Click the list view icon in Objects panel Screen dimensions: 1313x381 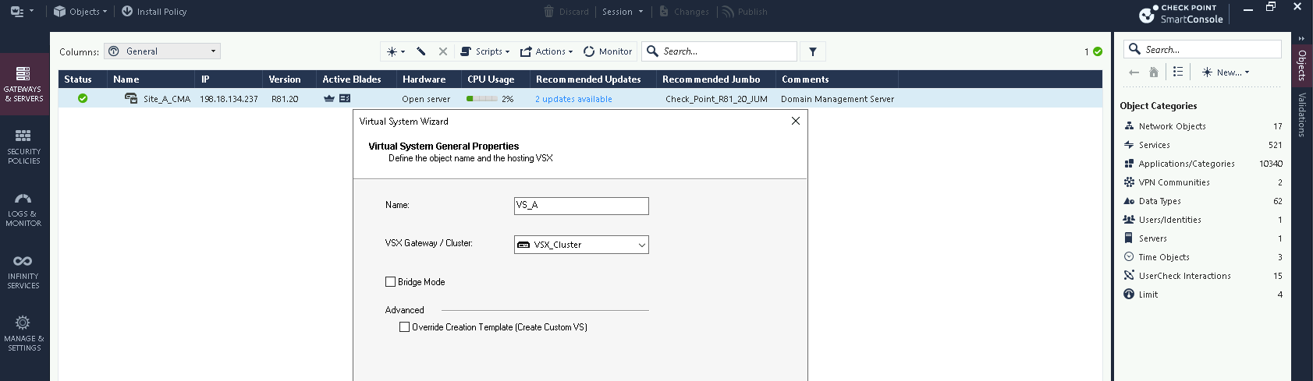(1178, 72)
